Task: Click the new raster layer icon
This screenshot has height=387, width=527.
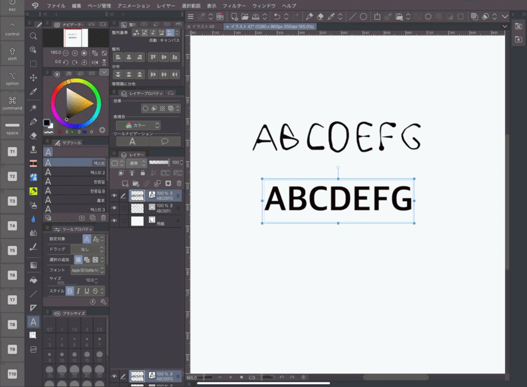Action: [125, 183]
